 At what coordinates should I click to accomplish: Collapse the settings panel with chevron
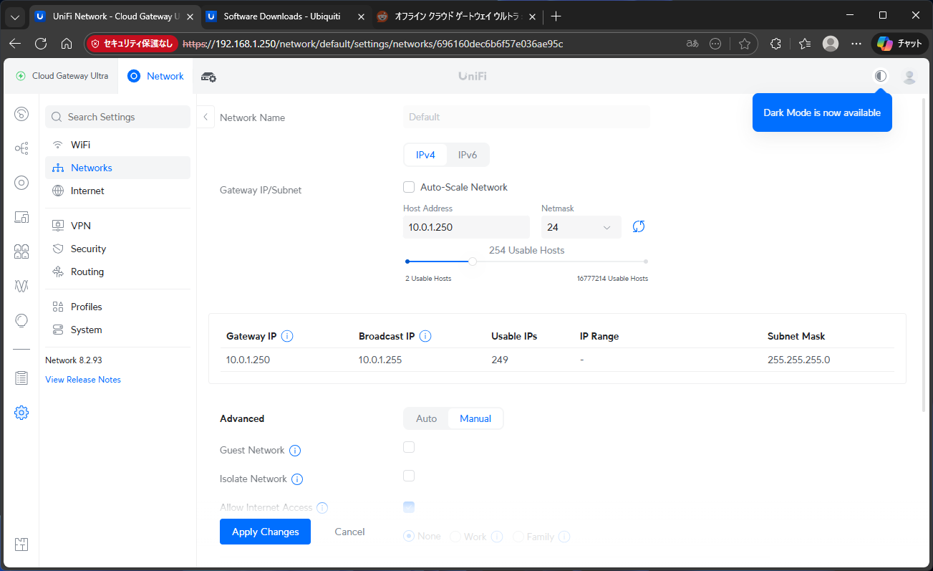tap(206, 117)
